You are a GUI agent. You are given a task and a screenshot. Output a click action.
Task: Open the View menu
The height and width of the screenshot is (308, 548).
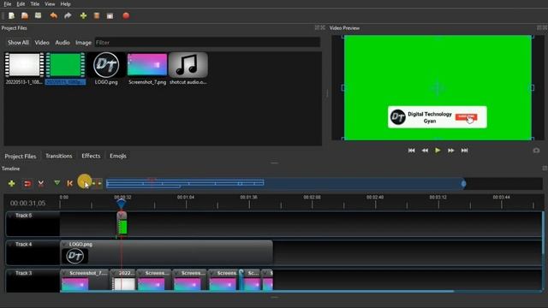(x=50, y=4)
